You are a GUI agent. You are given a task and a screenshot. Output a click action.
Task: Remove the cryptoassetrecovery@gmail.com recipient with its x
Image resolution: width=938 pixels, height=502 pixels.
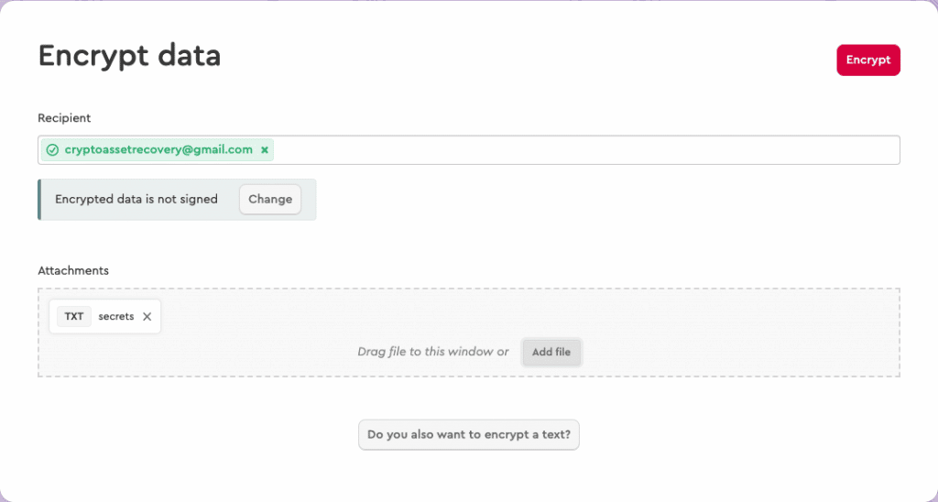265,149
